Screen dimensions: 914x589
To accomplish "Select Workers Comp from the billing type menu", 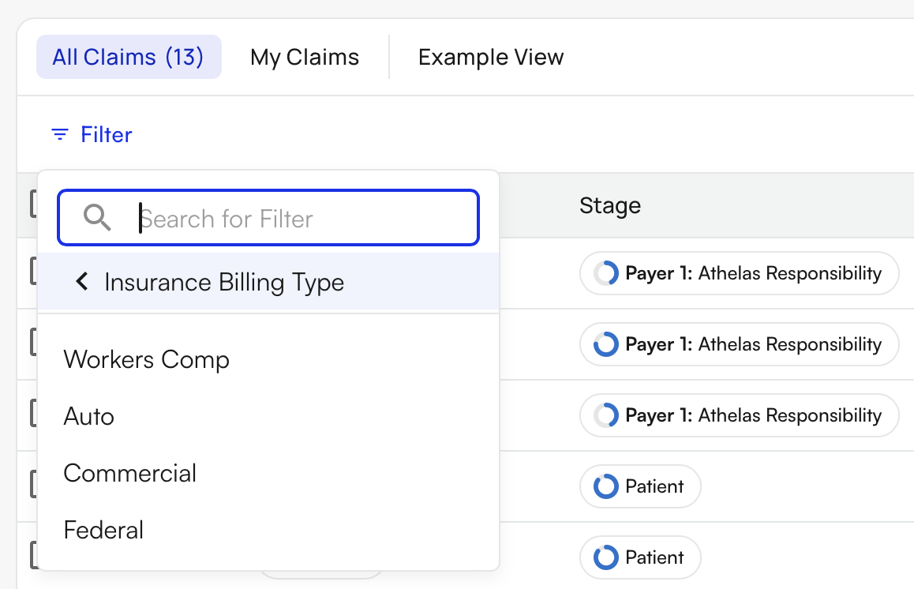I will 146,359.
